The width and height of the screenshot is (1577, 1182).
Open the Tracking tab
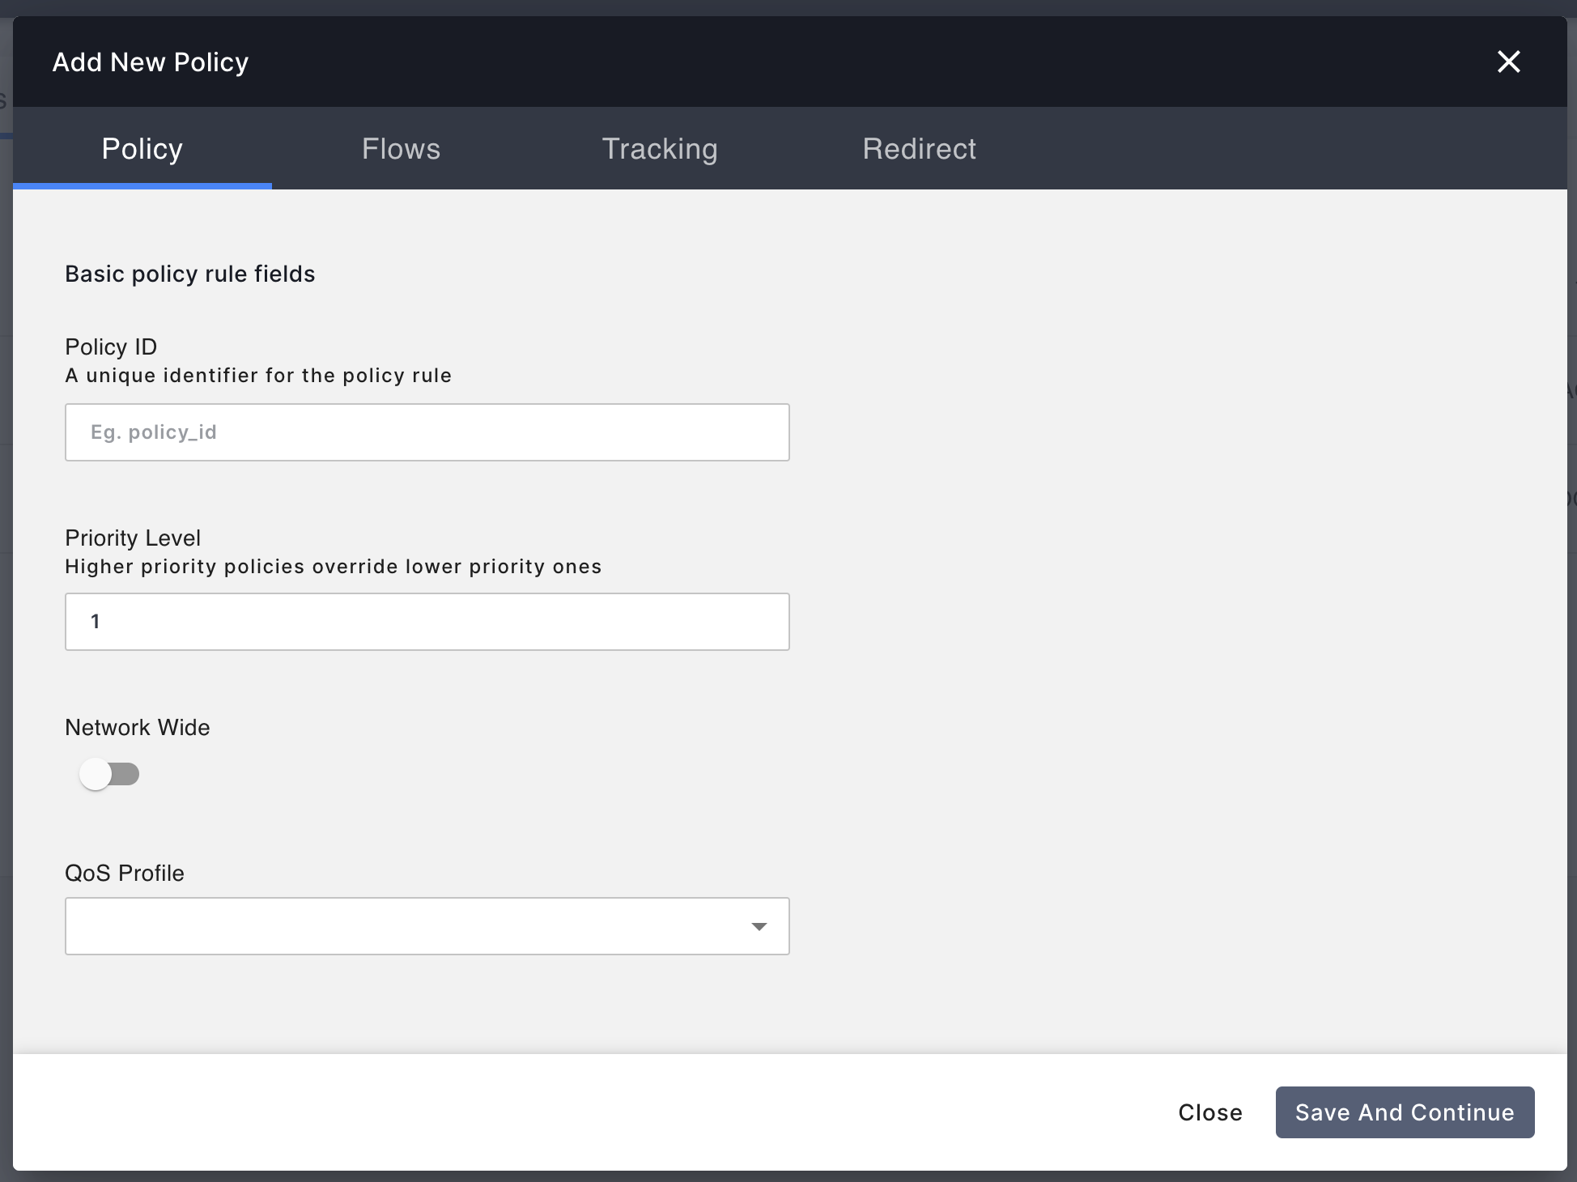point(659,149)
